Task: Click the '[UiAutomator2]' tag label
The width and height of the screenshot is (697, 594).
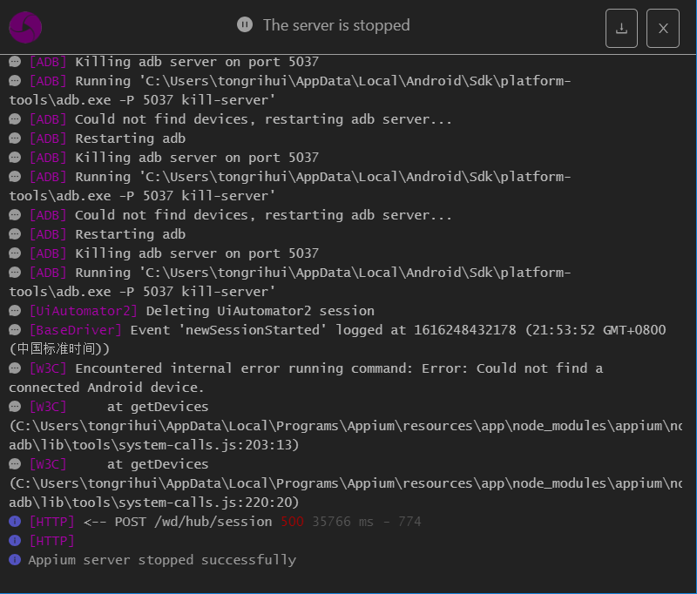Action: point(83,311)
